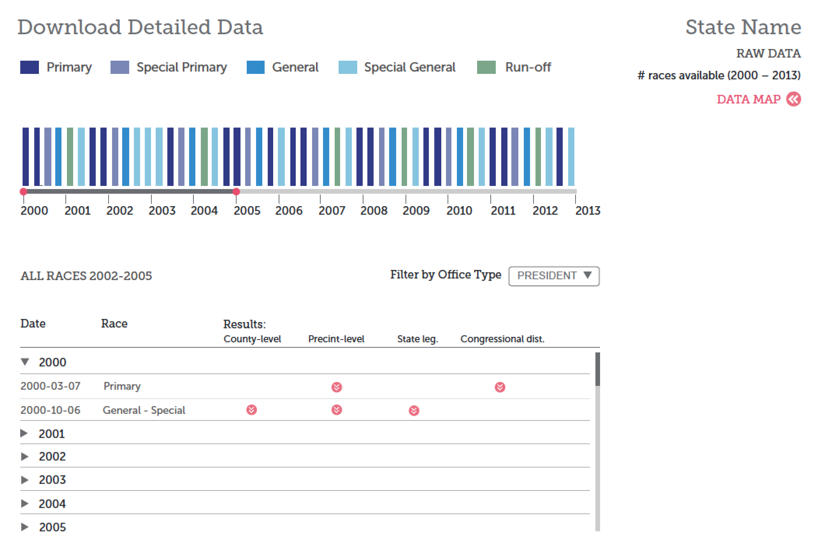Click the DATA MAP double-arrow icon
Viewport: 818px width, 543px height.
point(793,99)
